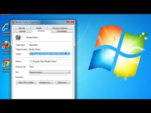151x113 pixels.
Task: Switch to the Security tab
Action: click(22, 28)
